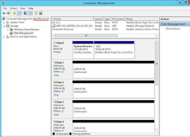
Task: Open the View menu
Action: click(23, 8)
